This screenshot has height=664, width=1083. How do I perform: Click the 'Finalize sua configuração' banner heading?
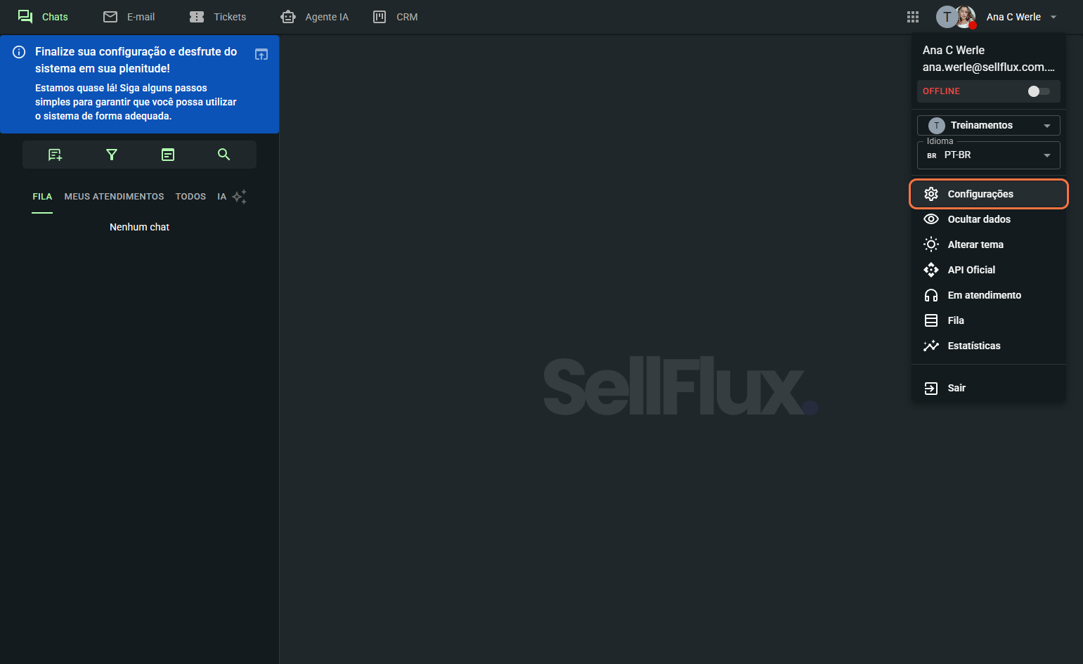136,60
